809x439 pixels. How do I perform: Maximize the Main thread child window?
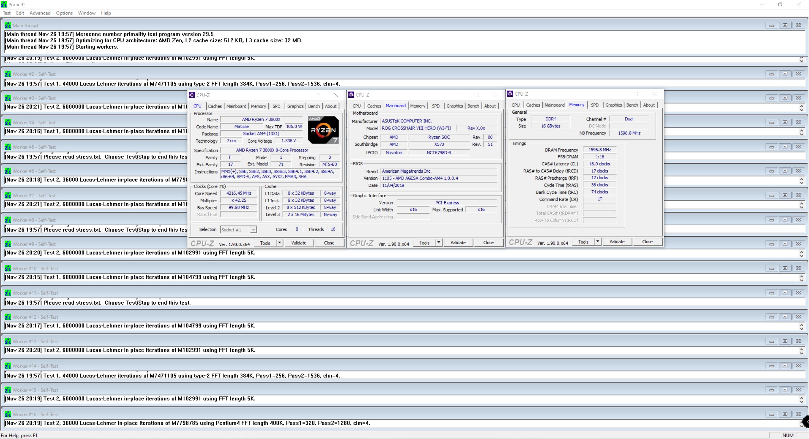click(x=785, y=25)
